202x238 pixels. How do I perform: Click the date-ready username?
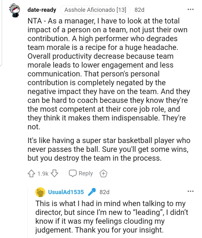tap(42, 10)
